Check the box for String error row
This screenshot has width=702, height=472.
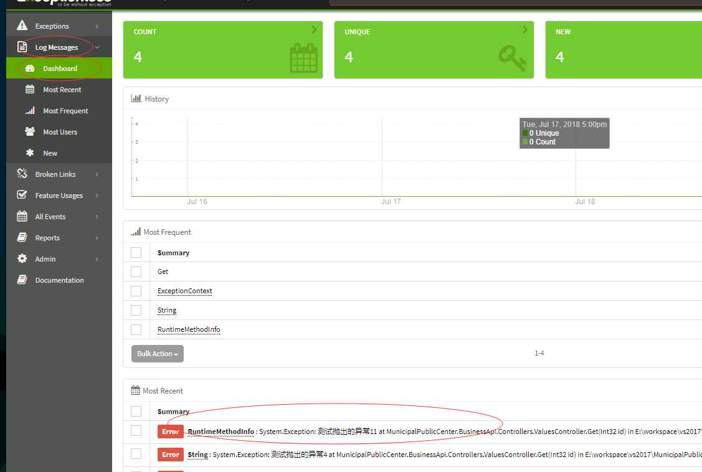pyautogui.click(x=136, y=453)
